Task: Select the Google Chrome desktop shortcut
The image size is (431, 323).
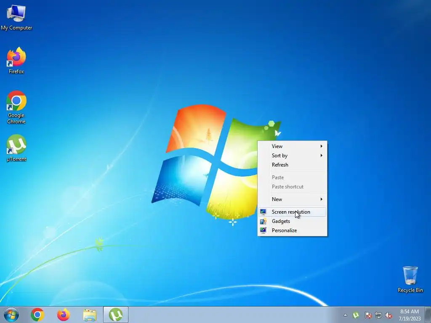Action: click(16, 107)
